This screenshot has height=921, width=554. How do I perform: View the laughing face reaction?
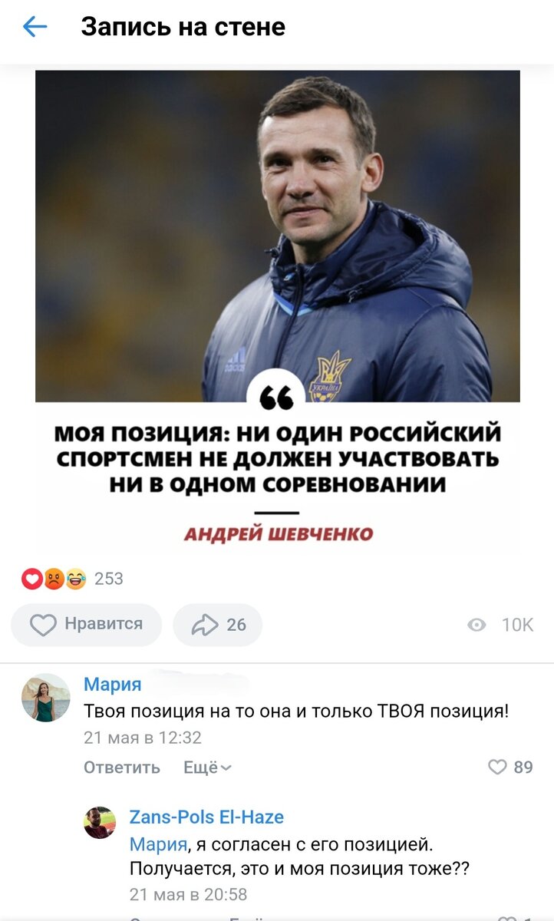[x=76, y=579]
